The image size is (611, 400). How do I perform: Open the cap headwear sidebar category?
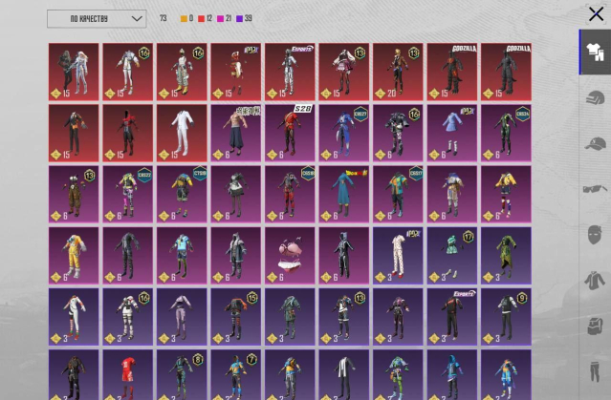pos(595,143)
